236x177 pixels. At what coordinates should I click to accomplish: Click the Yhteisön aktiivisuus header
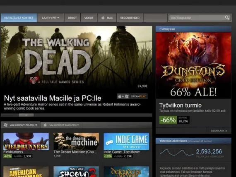[193, 141]
